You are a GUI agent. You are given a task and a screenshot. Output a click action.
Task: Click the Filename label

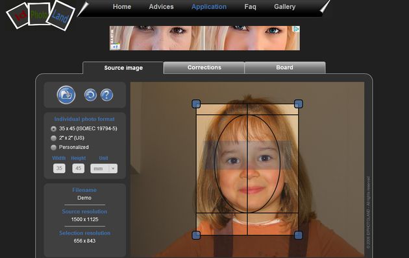click(x=84, y=190)
